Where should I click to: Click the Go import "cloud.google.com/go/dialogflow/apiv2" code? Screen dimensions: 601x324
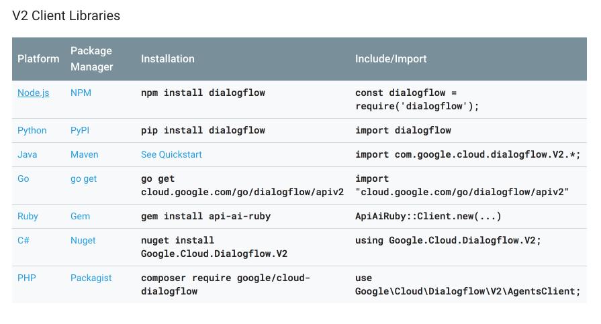pos(462,185)
